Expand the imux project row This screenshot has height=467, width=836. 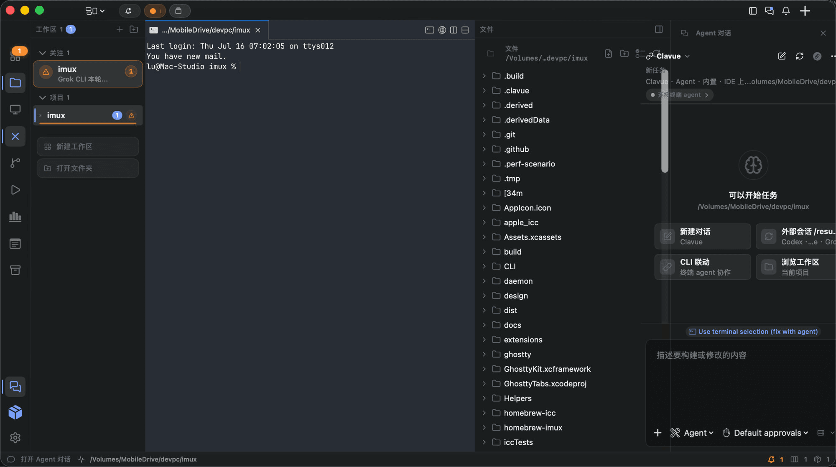pyautogui.click(x=41, y=115)
